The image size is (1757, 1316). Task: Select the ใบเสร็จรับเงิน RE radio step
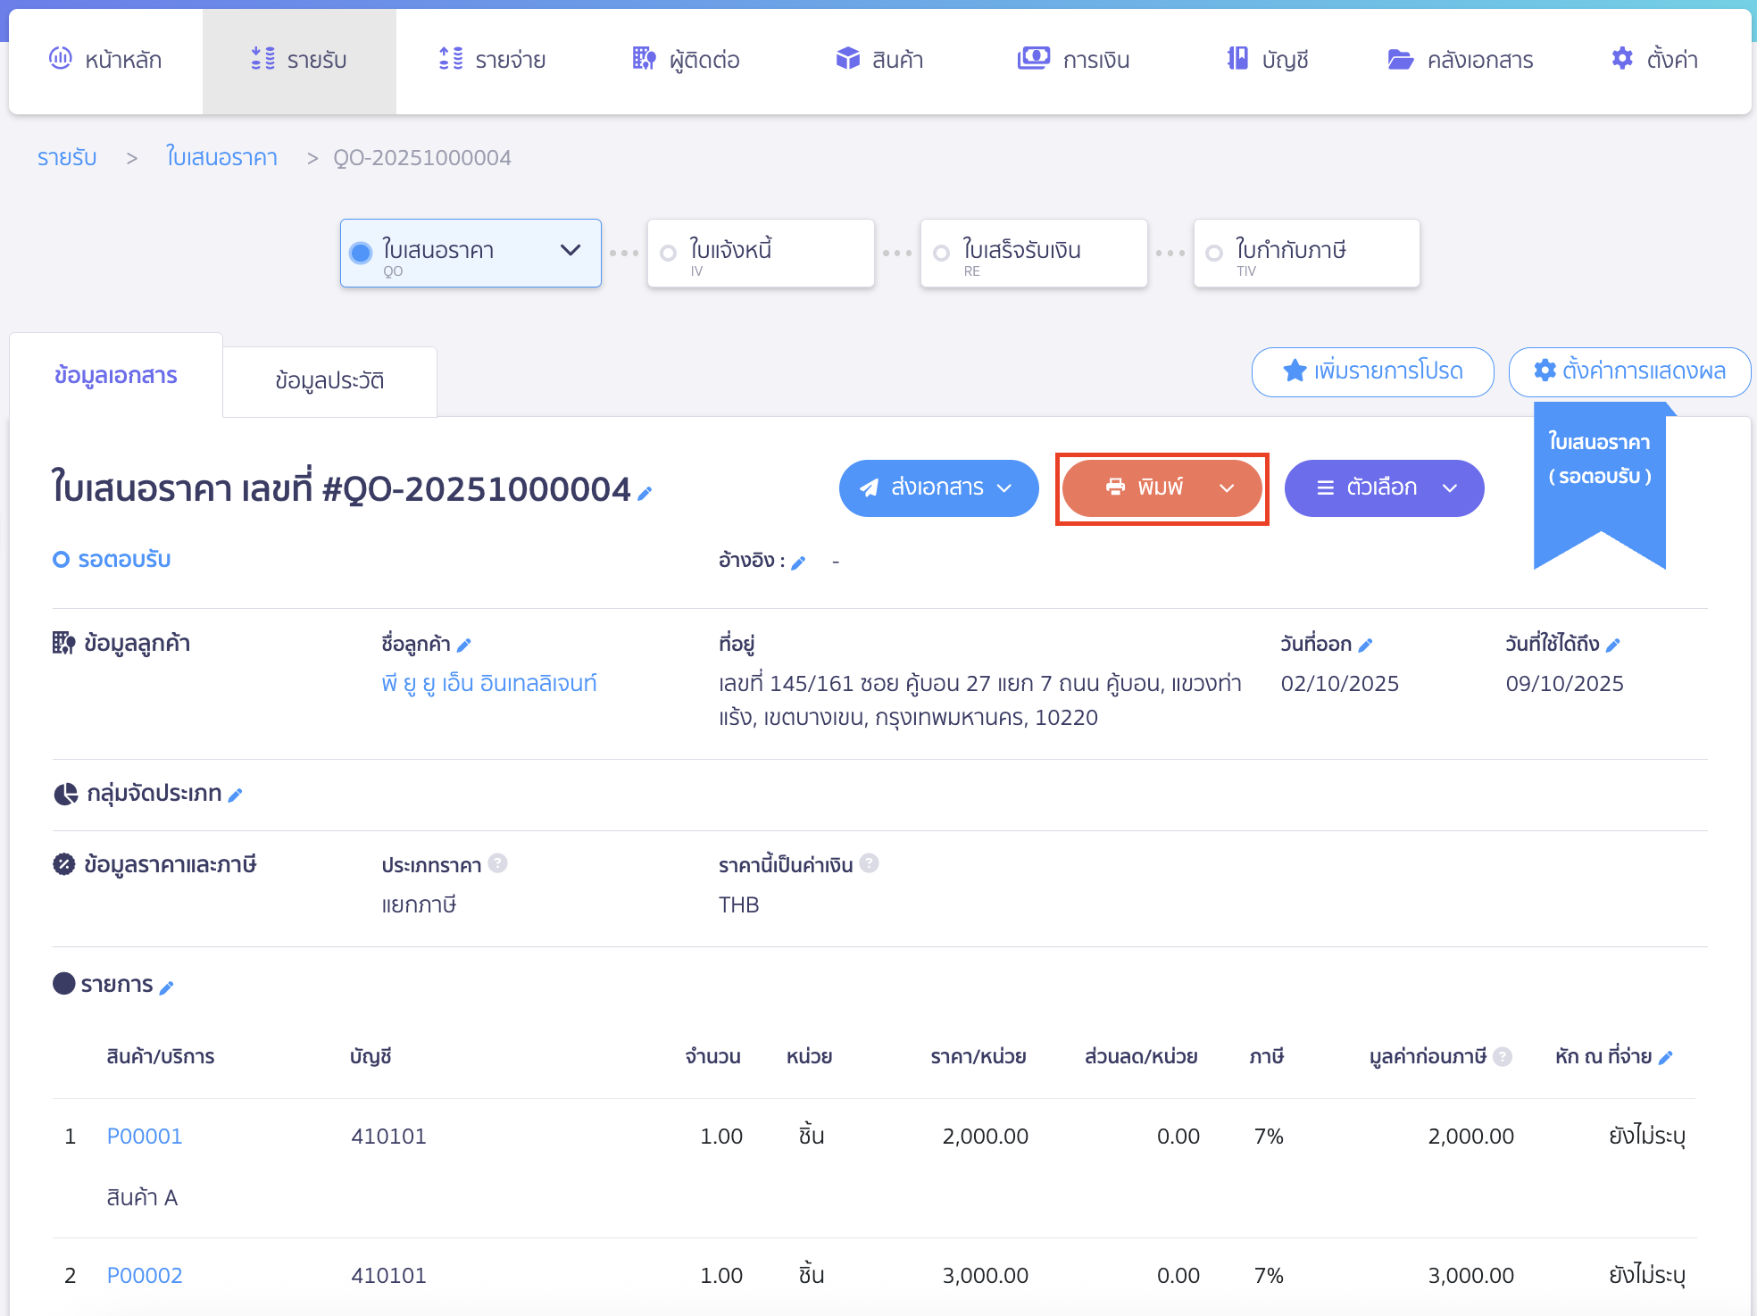pos(942,254)
